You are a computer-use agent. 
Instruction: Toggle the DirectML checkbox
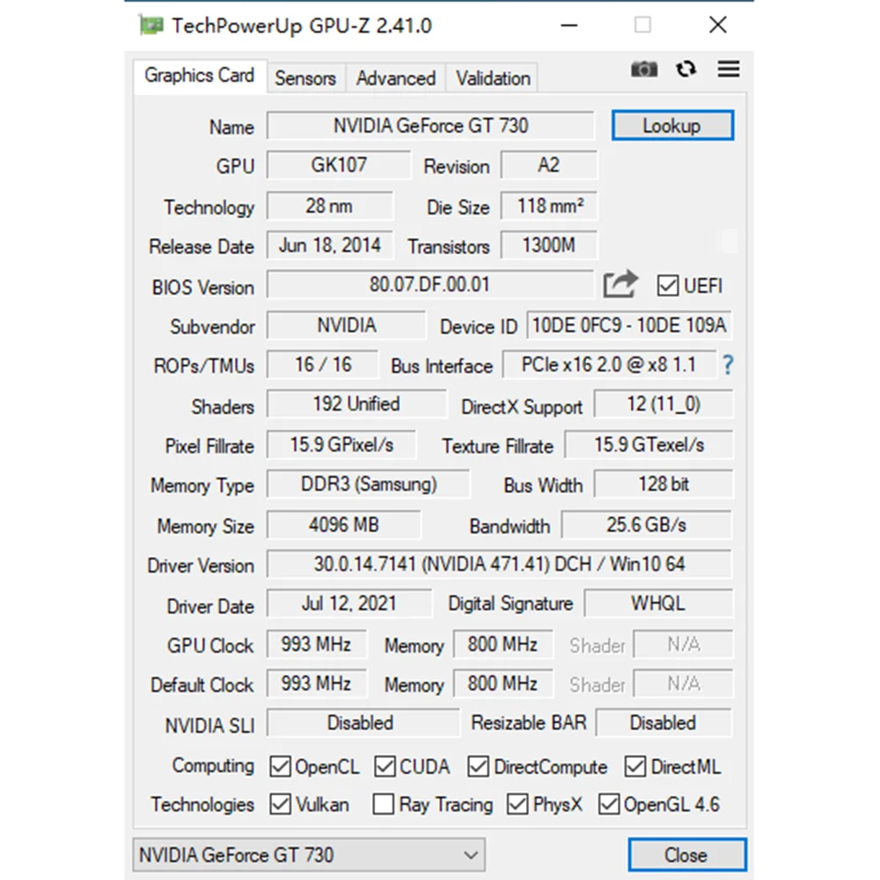pos(634,766)
